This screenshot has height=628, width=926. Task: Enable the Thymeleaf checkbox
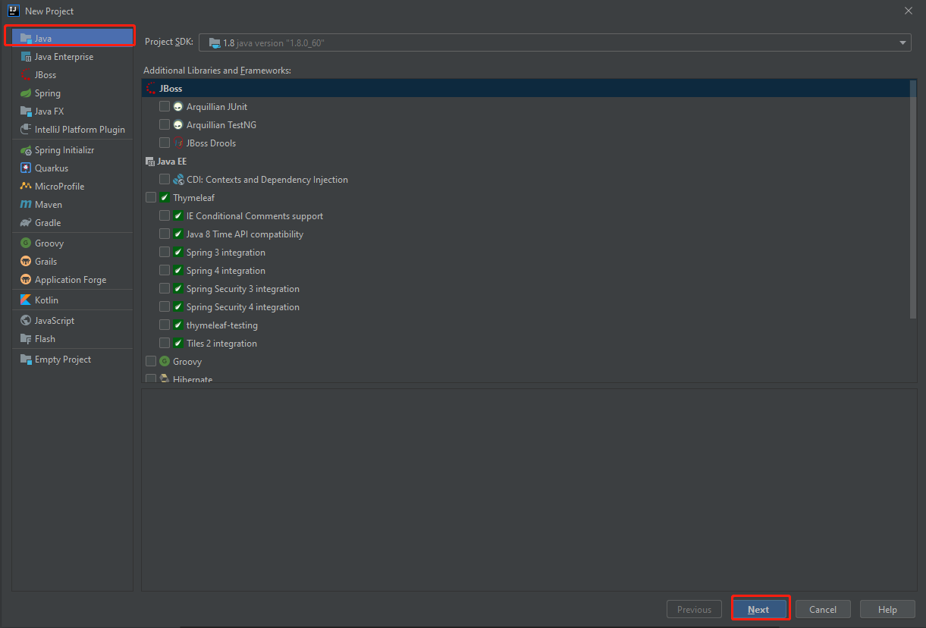click(151, 197)
